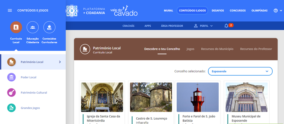284x124 pixels.
Task: Click the Vale do Cávado logo
Action: pos(124,11)
